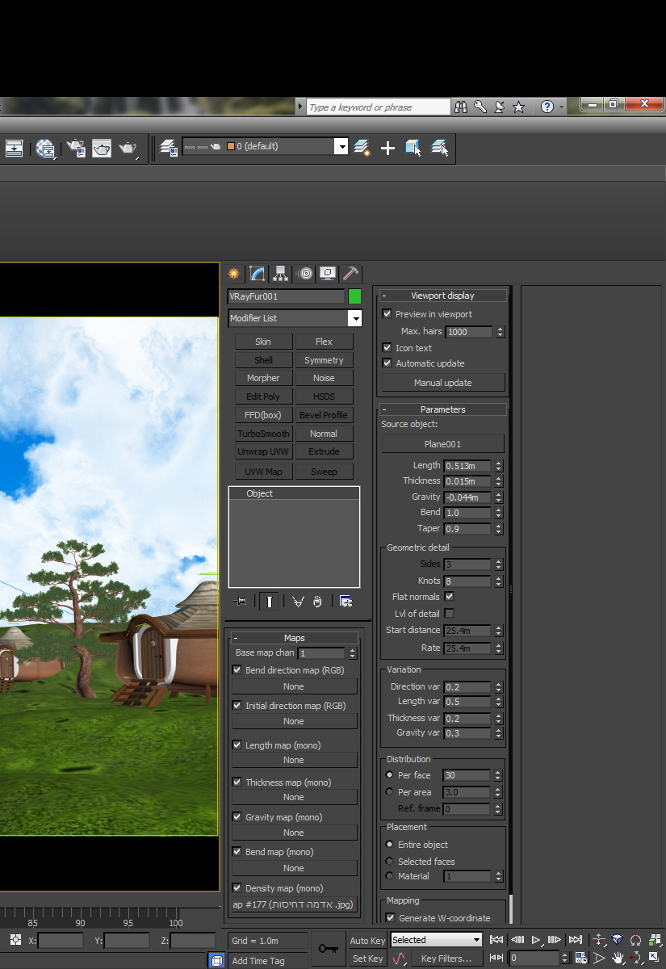Click the Pin Stack icon
This screenshot has height=969, width=666.
[x=240, y=602]
